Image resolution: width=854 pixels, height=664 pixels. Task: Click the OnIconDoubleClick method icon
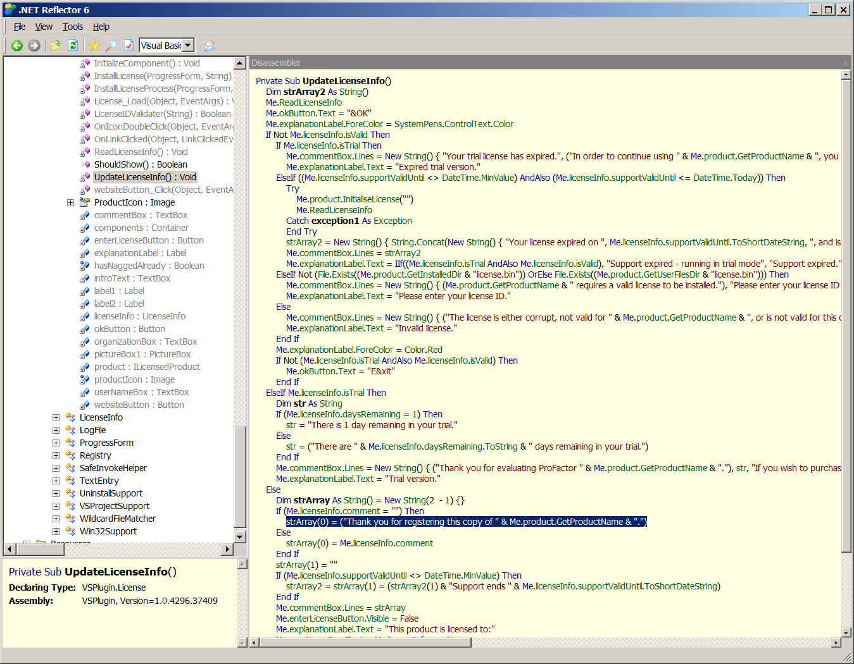[85, 126]
